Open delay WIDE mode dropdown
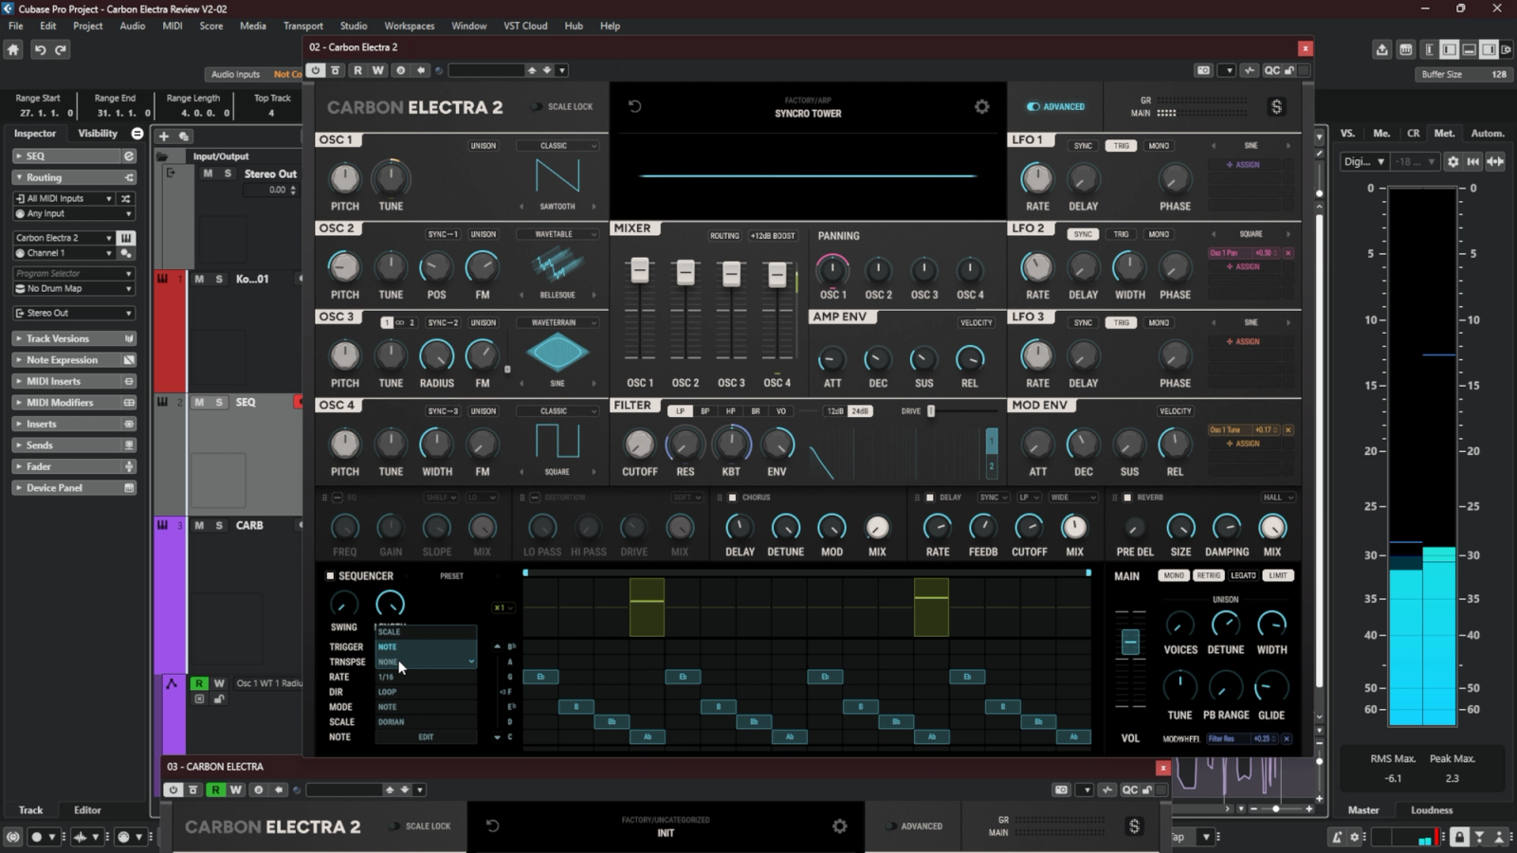Viewport: 1517px width, 853px height. tap(1072, 498)
